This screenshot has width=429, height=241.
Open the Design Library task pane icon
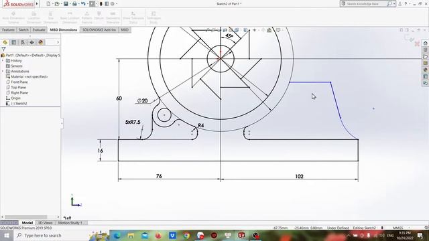point(425,50)
